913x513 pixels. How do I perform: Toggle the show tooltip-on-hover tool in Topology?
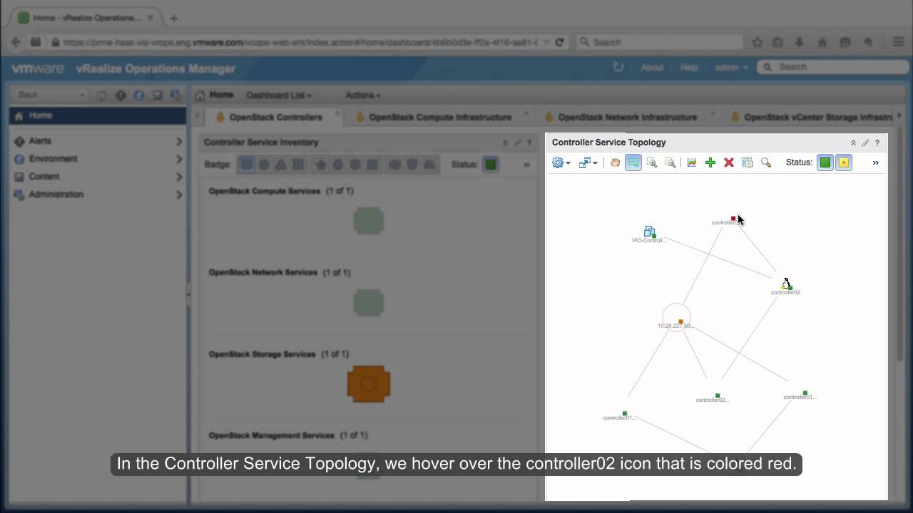(x=633, y=162)
